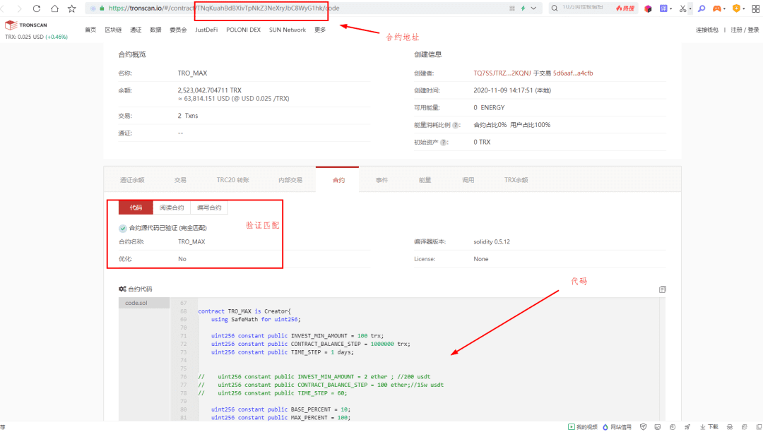
Task: Select the scissors screenshot tool
Action: pos(682,8)
